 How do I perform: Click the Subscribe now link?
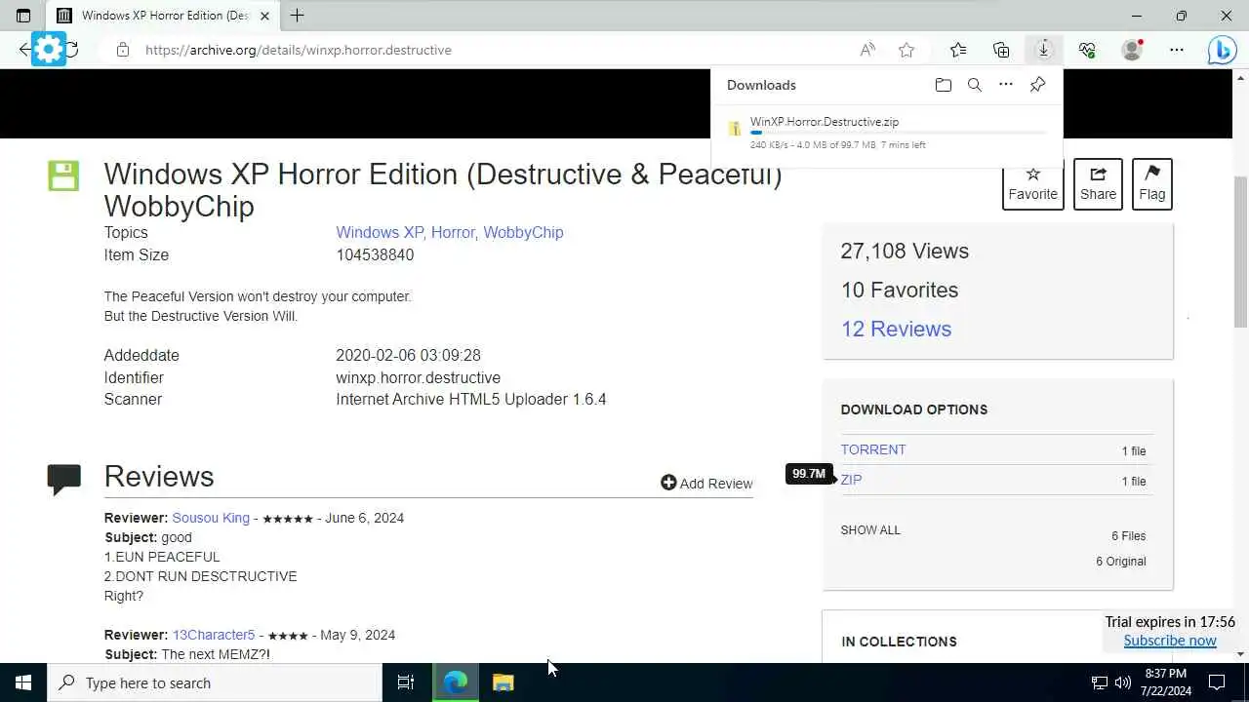1170,641
